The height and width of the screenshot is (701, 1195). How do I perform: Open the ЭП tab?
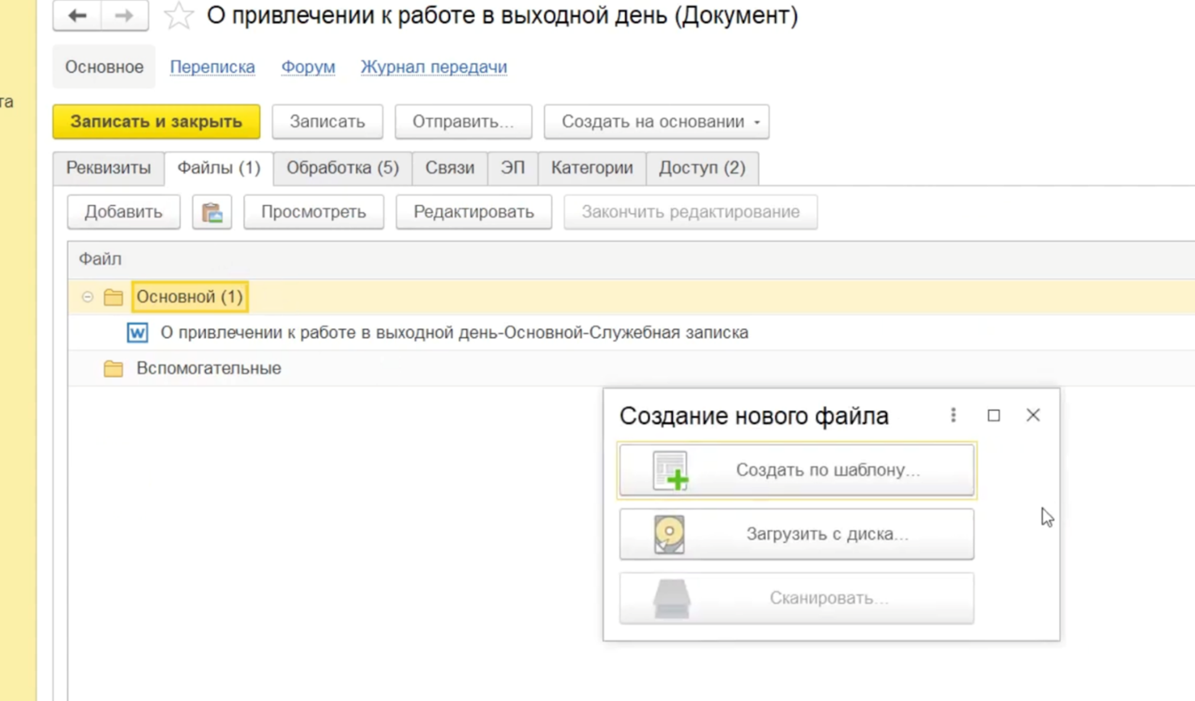(512, 168)
